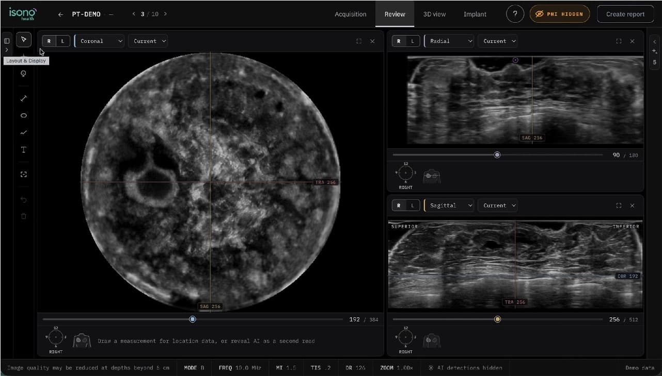This screenshot has width=662, height=376.
Task: Click the undo arrow in left toolbar
Action: (23, 199)
